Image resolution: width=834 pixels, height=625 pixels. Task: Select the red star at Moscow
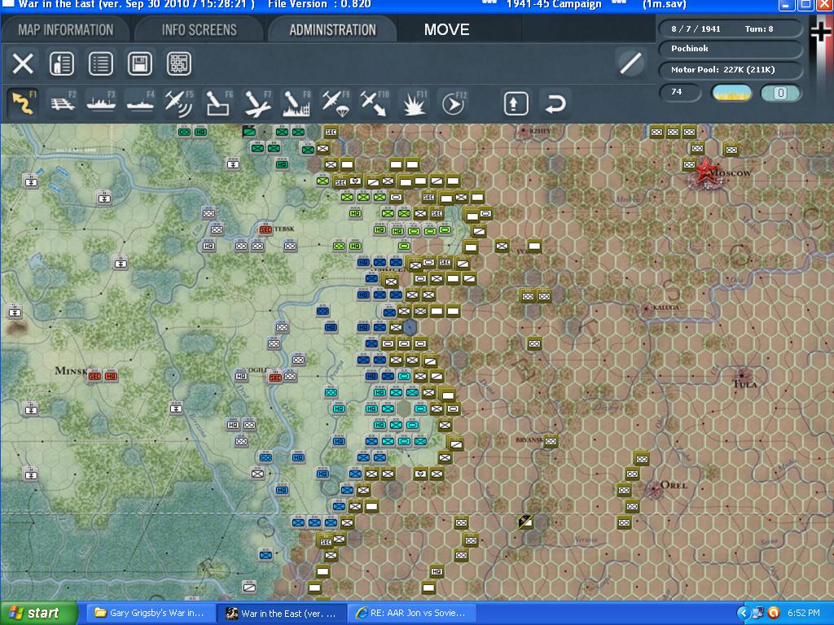[706, 171]
